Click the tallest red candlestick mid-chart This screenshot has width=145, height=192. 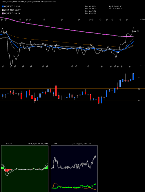point(56,91)
